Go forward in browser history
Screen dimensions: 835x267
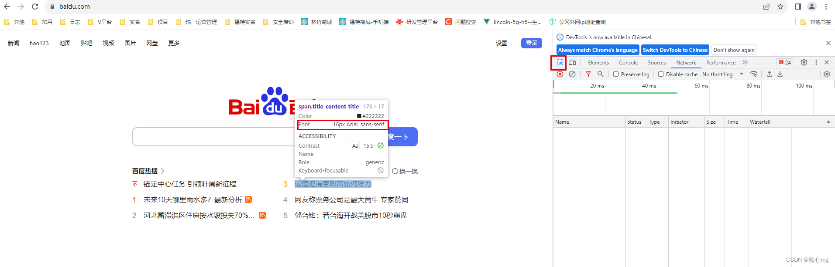21,7
